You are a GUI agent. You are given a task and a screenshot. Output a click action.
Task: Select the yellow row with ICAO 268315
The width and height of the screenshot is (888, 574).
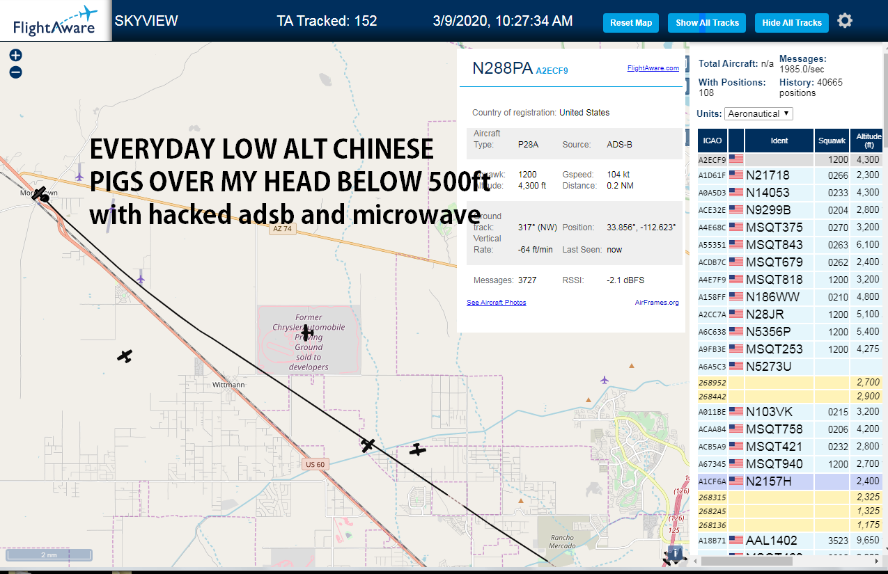[790, 497]
